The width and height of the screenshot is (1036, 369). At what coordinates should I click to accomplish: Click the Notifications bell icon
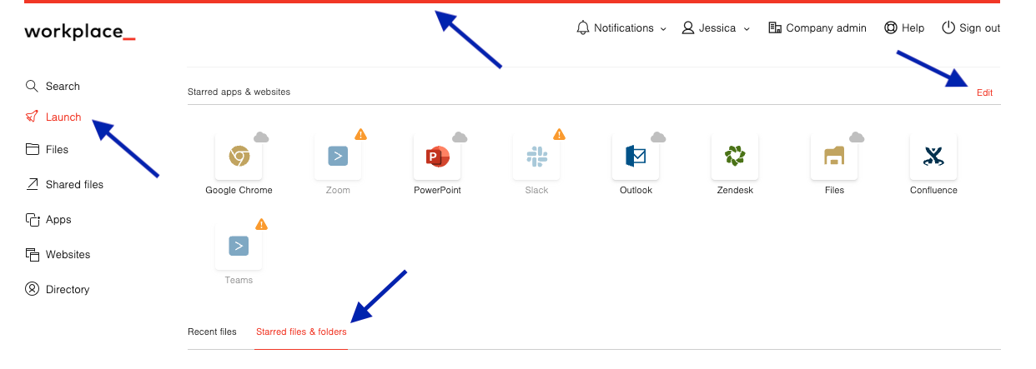(583, 27)
